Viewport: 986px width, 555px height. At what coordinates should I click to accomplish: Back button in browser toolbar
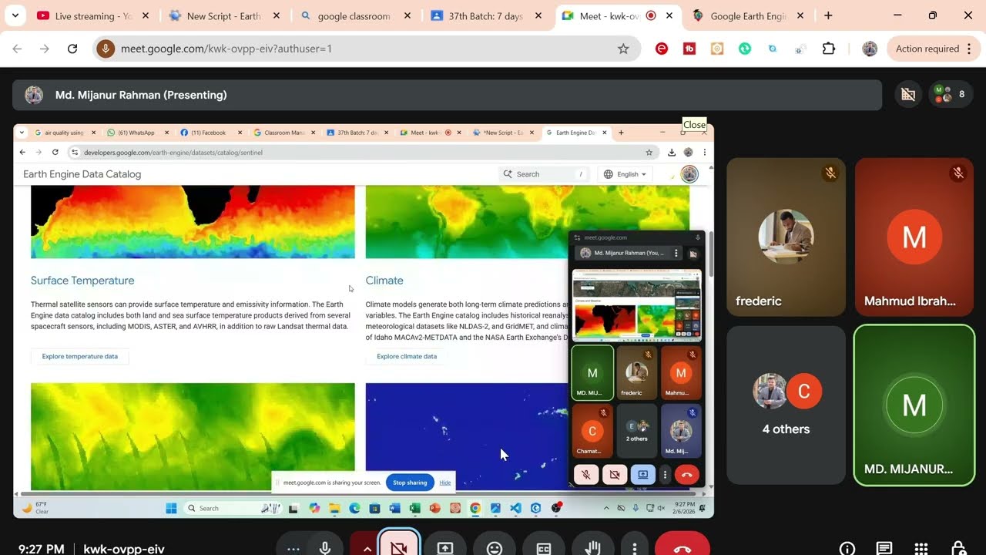coord(17,49)
